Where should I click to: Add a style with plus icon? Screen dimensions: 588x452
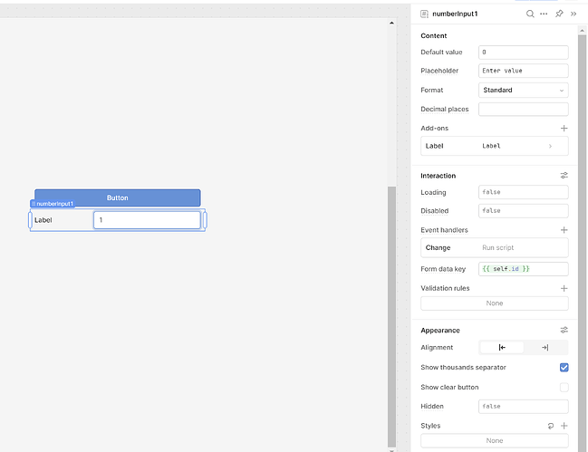(x=564, y=426)
